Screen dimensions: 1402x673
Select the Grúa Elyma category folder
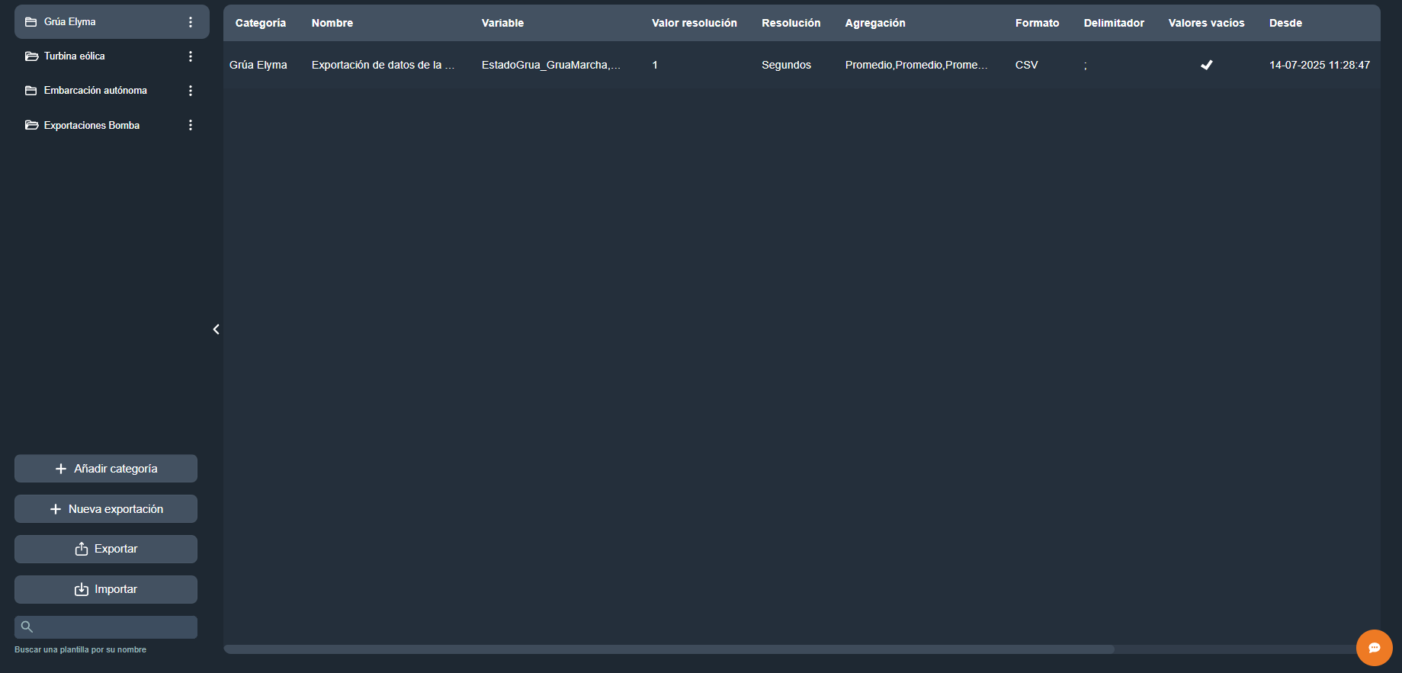[x=70, y=22]
